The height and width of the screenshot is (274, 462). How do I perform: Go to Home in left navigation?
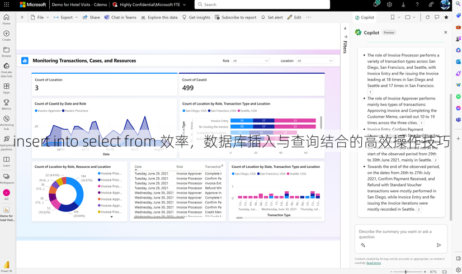click(x=7, y=20)
